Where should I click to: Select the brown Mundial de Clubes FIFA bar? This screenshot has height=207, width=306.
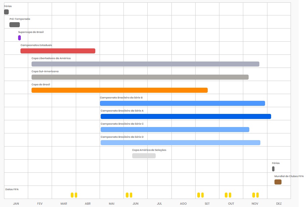pyautogui.click(x=278, y=182)
